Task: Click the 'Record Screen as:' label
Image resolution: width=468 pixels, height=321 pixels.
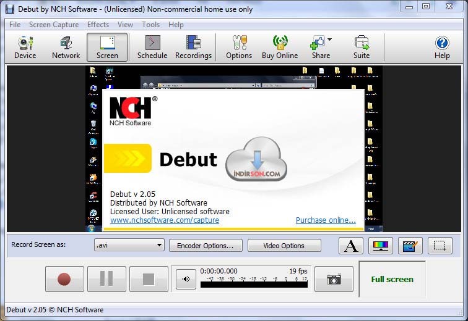Action: 38,244
